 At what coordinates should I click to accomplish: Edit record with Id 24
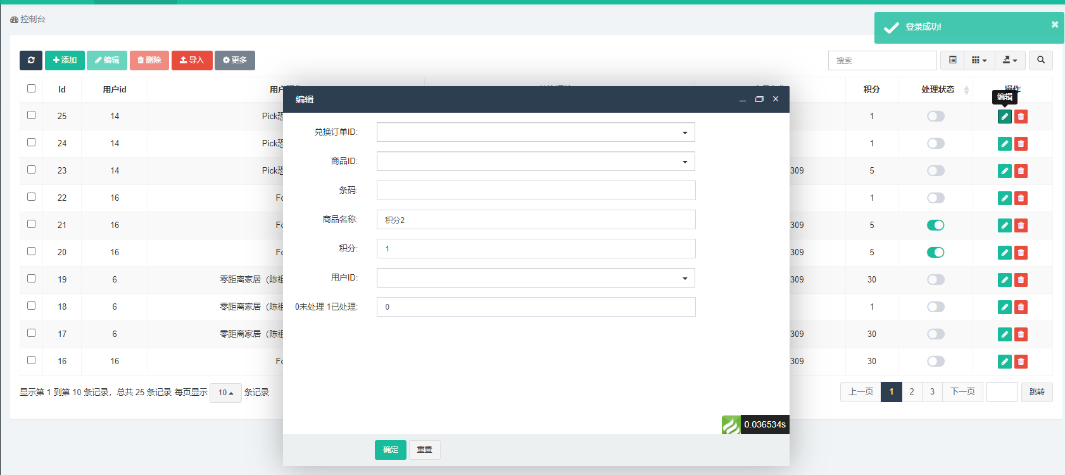[x=1005, y=144]
